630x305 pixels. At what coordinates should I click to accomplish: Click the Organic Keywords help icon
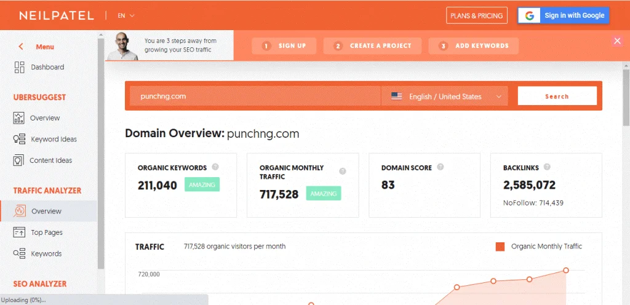215,167
